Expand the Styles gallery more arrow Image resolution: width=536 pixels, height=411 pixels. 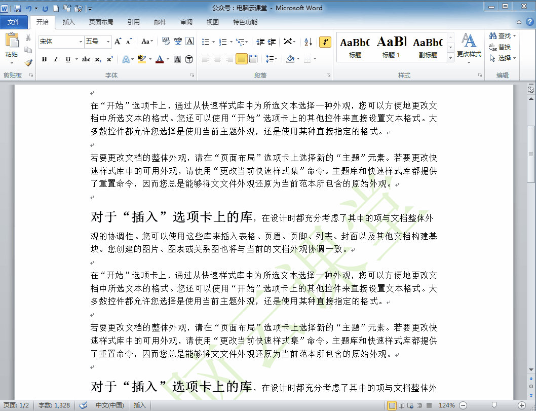click(x=450, y=57)
